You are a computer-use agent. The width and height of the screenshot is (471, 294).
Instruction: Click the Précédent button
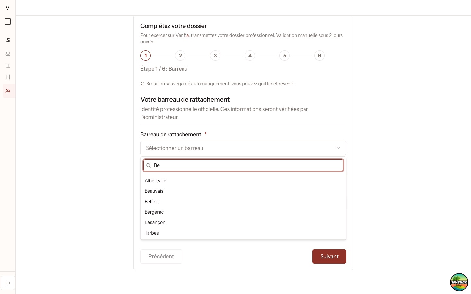click(161, 256)
